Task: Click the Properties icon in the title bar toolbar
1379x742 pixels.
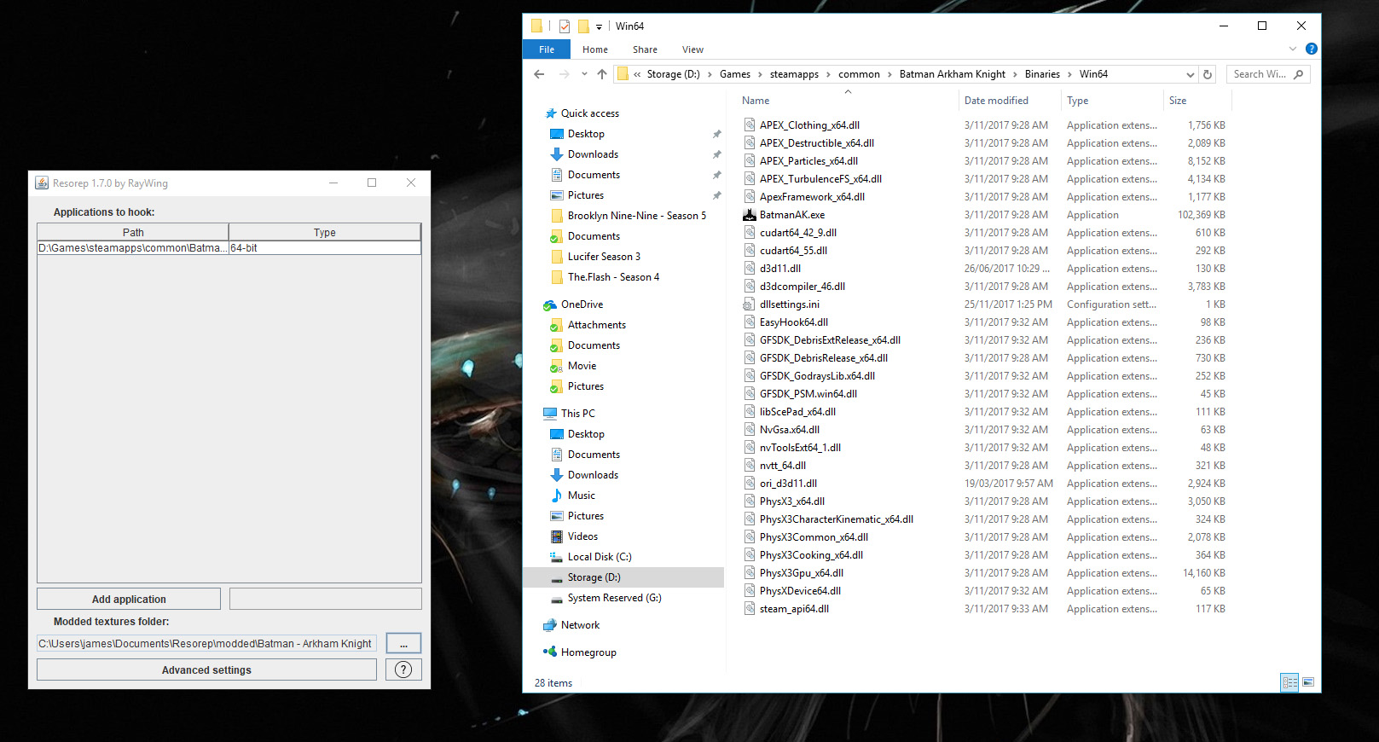Action: tap(565, 26)
